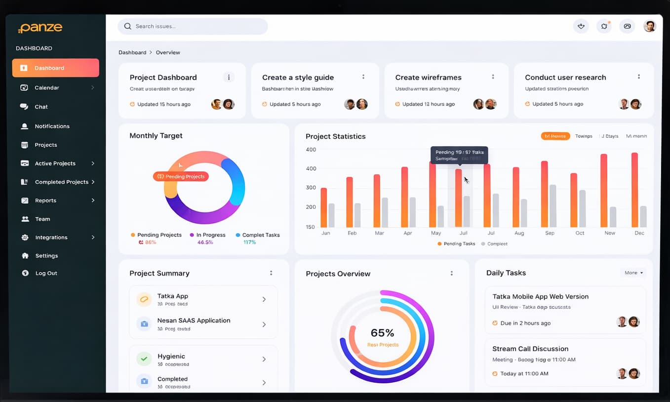The width and height of the screenshot is (670, 402).
Task: Open the More dropdown in Daily Tasks
Action: (633, 272)
